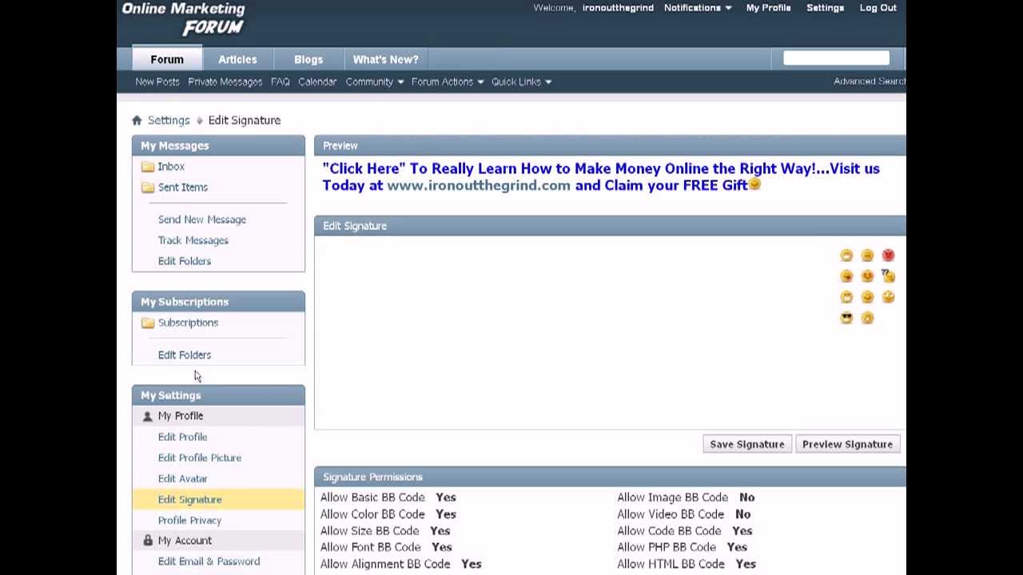Expand the Community menu

pos(374,81)
